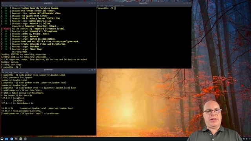Open Help menu in ipaserver terminal window
Image resolution: width=251 pixels, height=141 pixels.
tap(27, 72)
